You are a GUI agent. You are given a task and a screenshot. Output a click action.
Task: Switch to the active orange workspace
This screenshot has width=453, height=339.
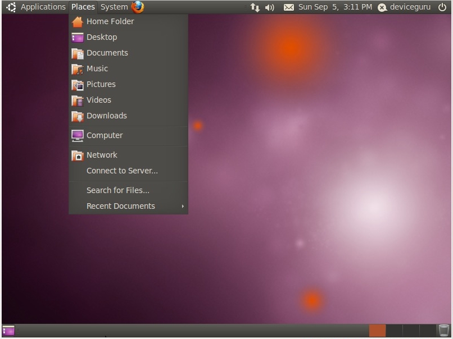pyautogui.click(x=377, y=331)
